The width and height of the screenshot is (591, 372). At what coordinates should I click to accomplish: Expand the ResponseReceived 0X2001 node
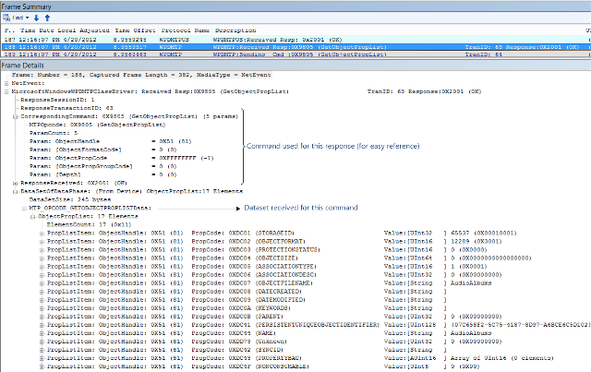tap(15, 184)
